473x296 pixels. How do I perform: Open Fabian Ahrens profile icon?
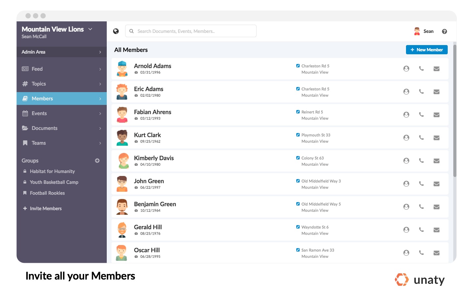tap(406, 115)
